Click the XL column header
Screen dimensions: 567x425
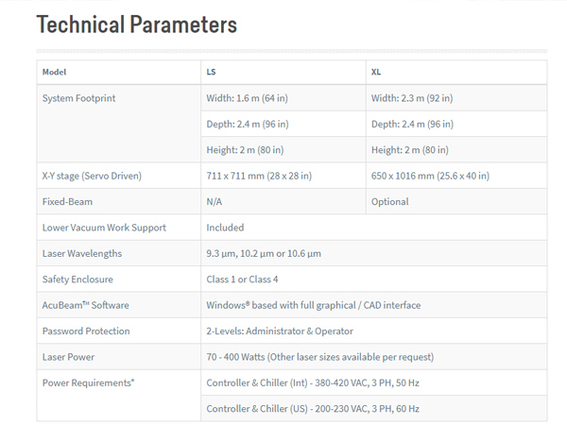pos(377,72)
